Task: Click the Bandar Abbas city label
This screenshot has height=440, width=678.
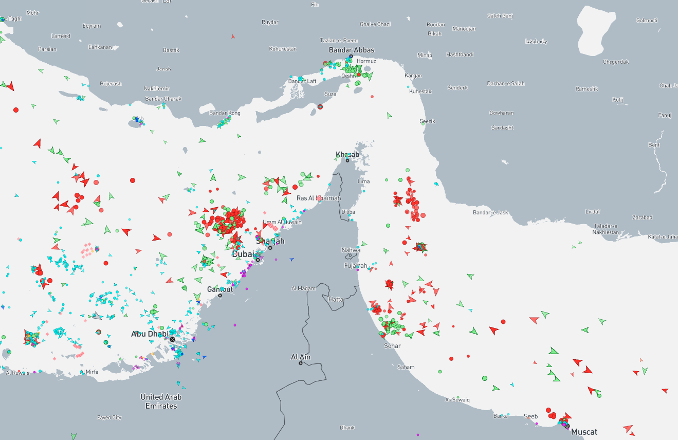Action: pos(352,50)
